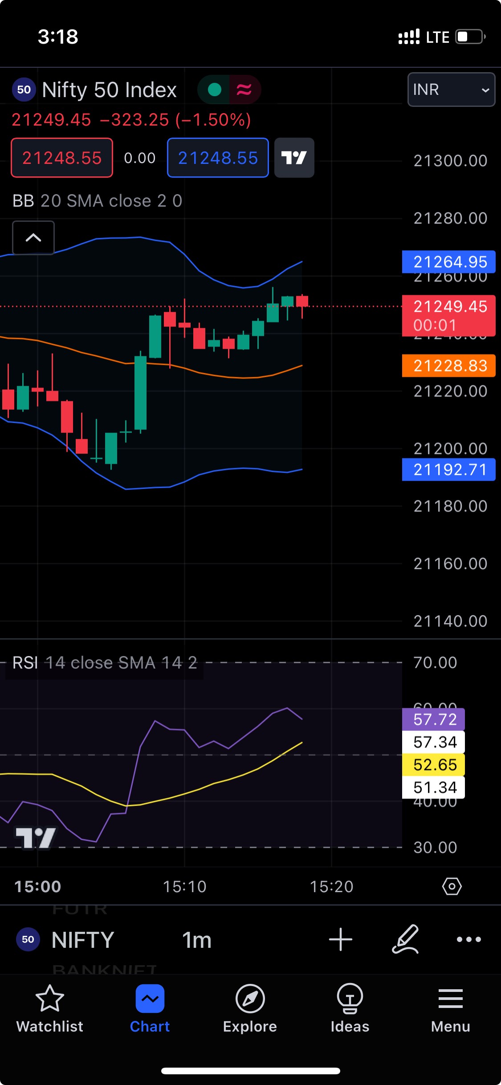Tap the round 50 symbol logo beside NIFTY
The width and height of the screenshot is (501, 1085).
coord(28,939)
